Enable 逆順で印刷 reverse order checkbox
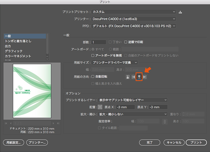Image resolution: width=210 pixels, height=152 pixels. click(126, 42)
